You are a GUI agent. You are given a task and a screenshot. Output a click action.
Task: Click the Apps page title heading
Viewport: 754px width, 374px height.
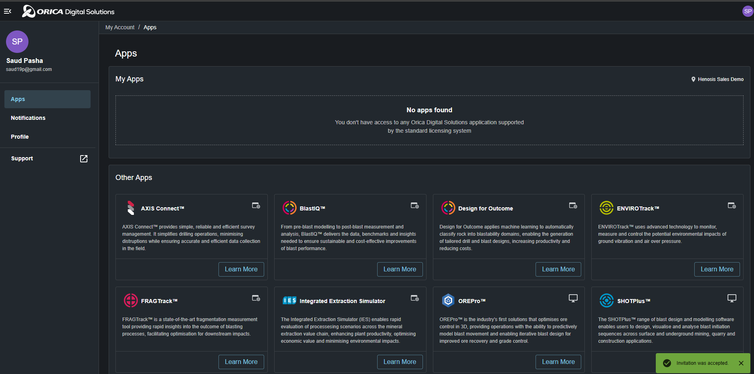click(x=126, y=53)
